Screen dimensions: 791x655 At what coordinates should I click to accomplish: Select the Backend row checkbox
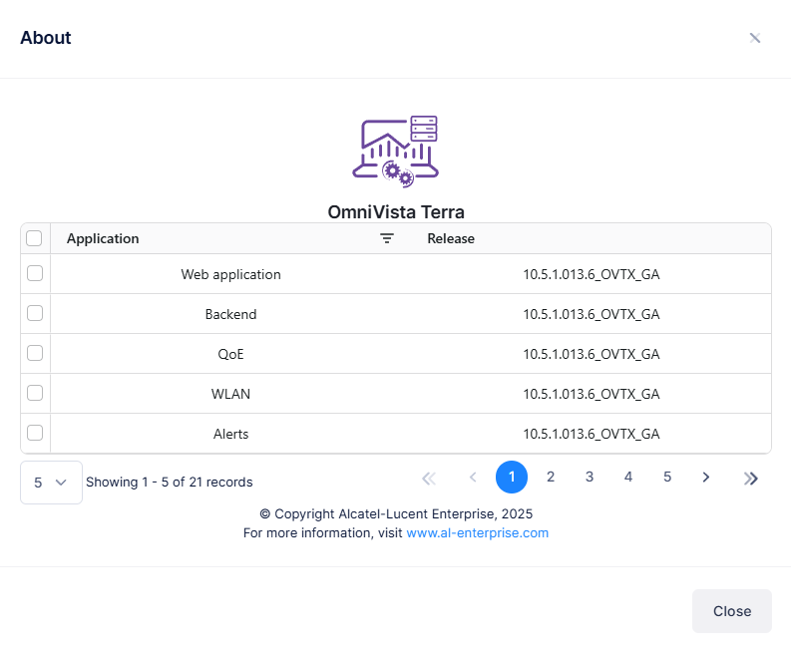coord(35,313)
